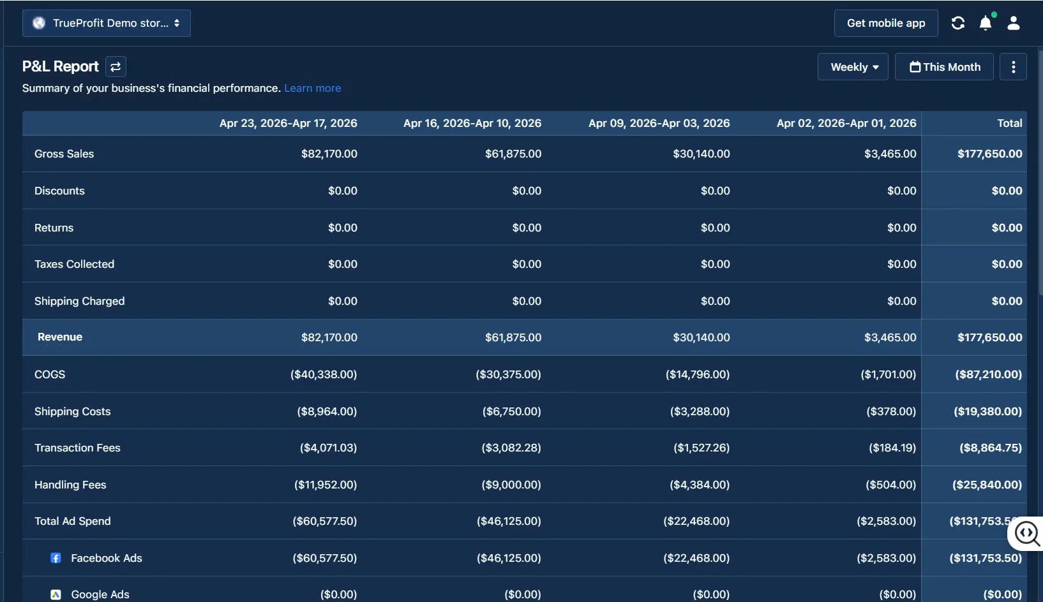1043x602 pixels.
Task: Open the user profile icon
Action: (1013, 22)
